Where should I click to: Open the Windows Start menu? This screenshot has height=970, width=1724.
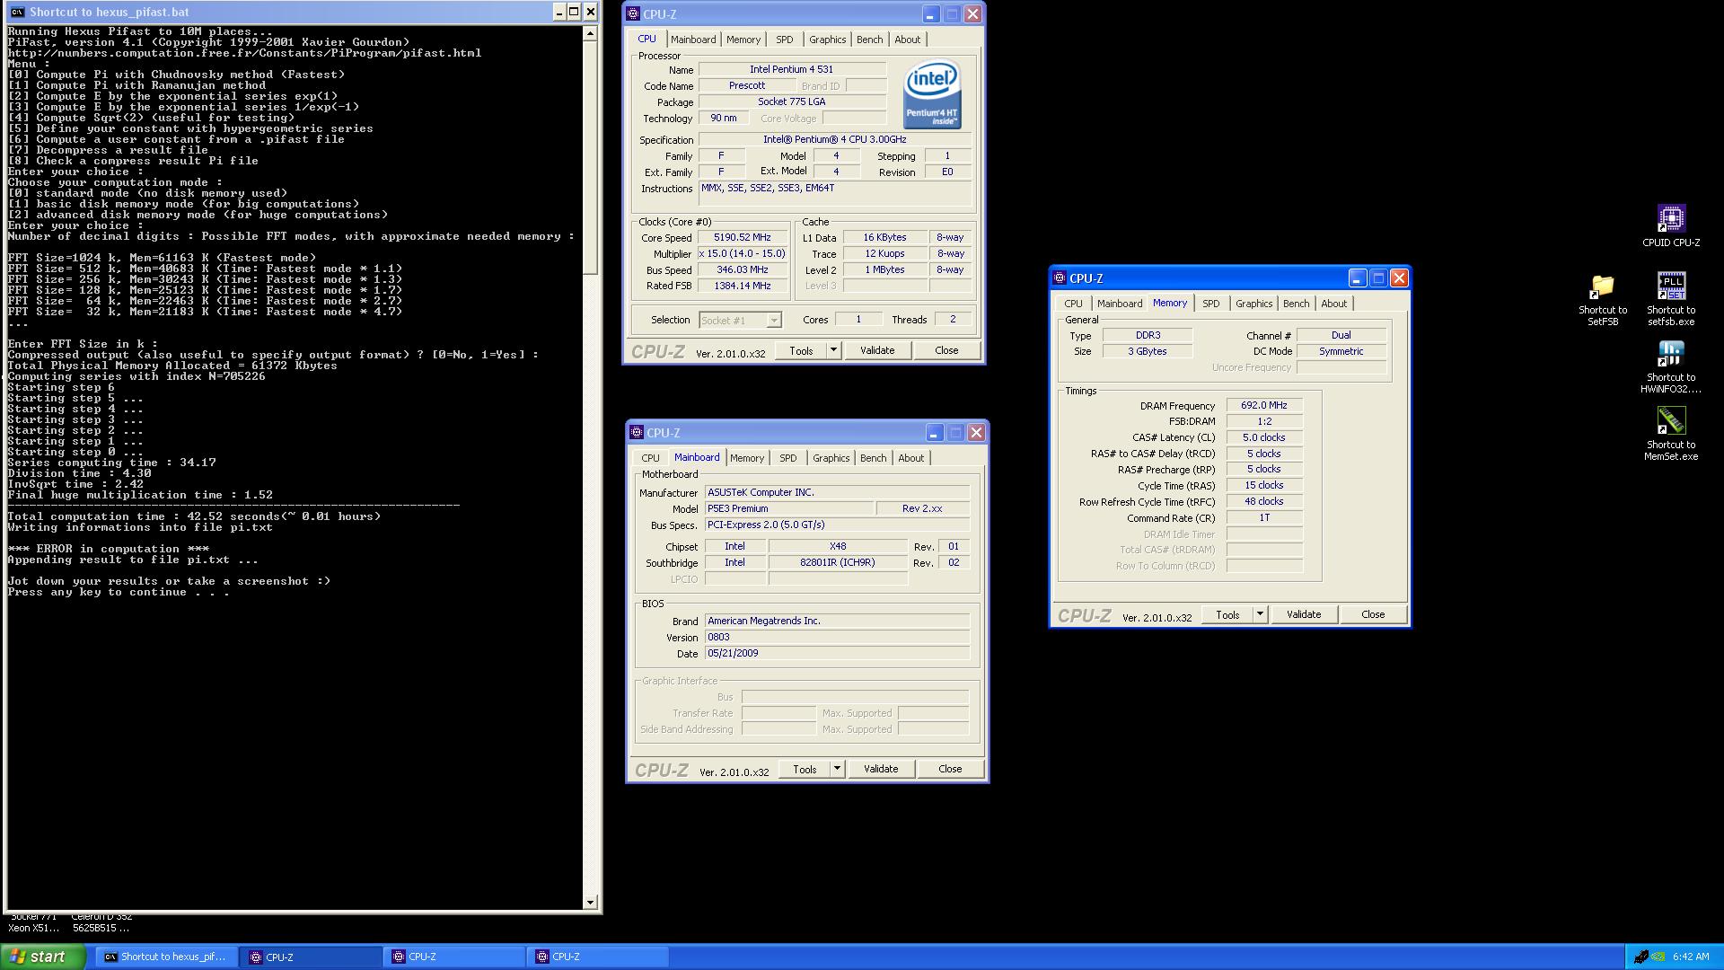[43, 957]
